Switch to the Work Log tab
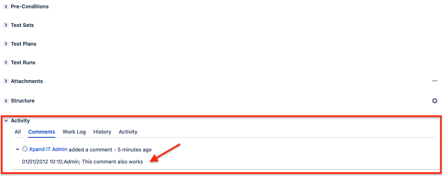The height and width of the screenshot is (178, 443). (74, 132)
